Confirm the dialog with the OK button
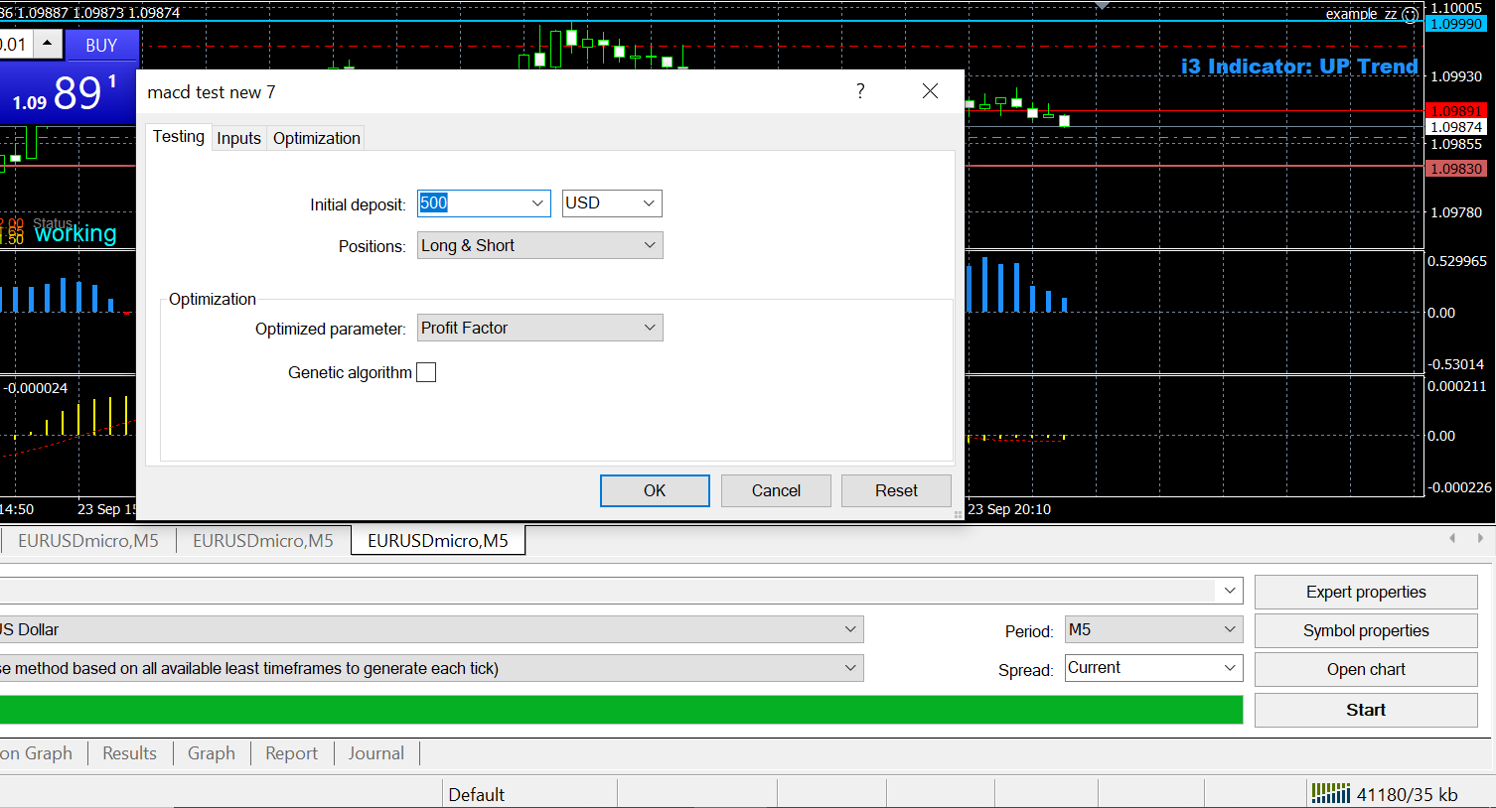This screenshot has height=808, width=1496. pos(655,490)
